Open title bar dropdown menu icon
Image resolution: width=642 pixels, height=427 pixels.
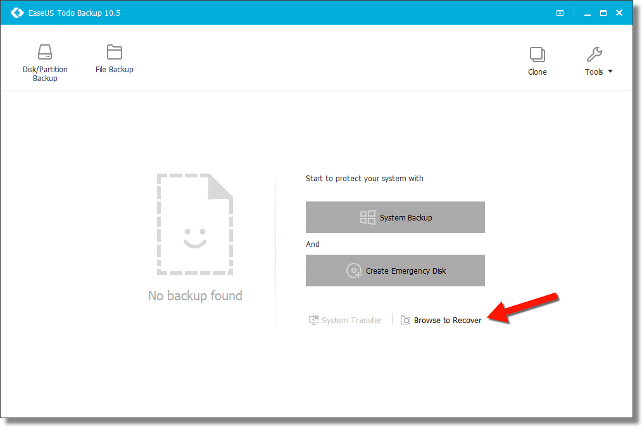point(560,13)
